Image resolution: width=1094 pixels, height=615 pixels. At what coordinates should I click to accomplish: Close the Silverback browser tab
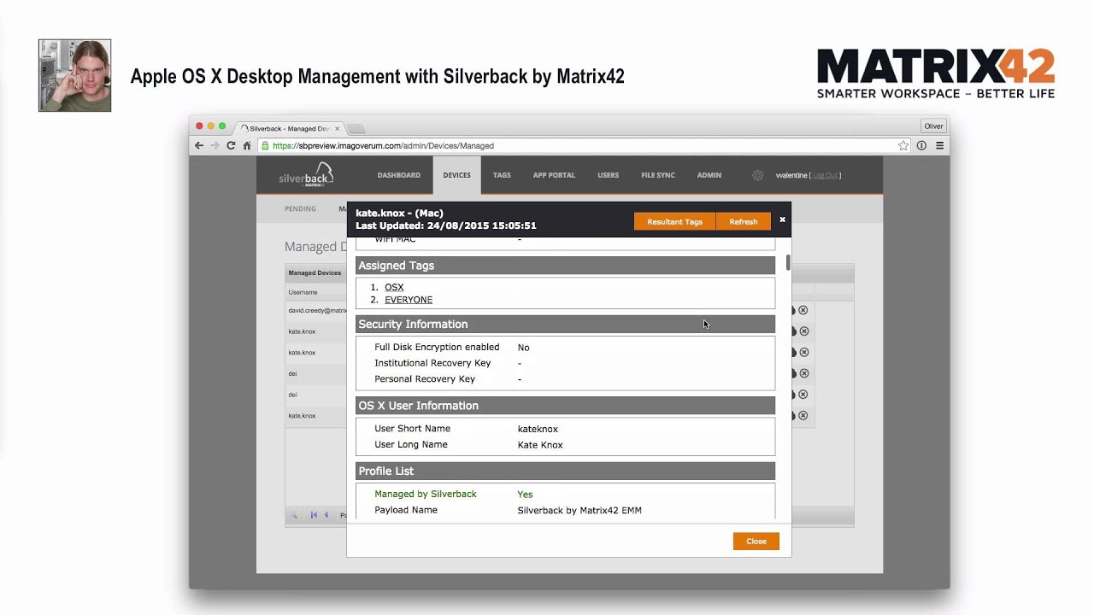tap(337, 128)
